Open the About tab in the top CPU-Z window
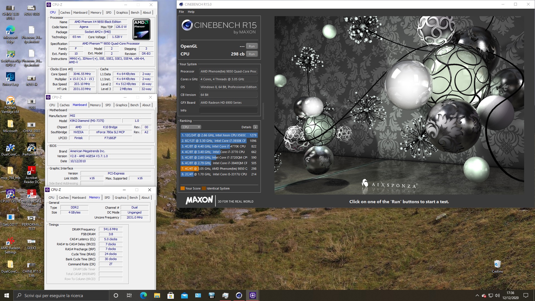 pyautogui.click(x=147, y=13)
